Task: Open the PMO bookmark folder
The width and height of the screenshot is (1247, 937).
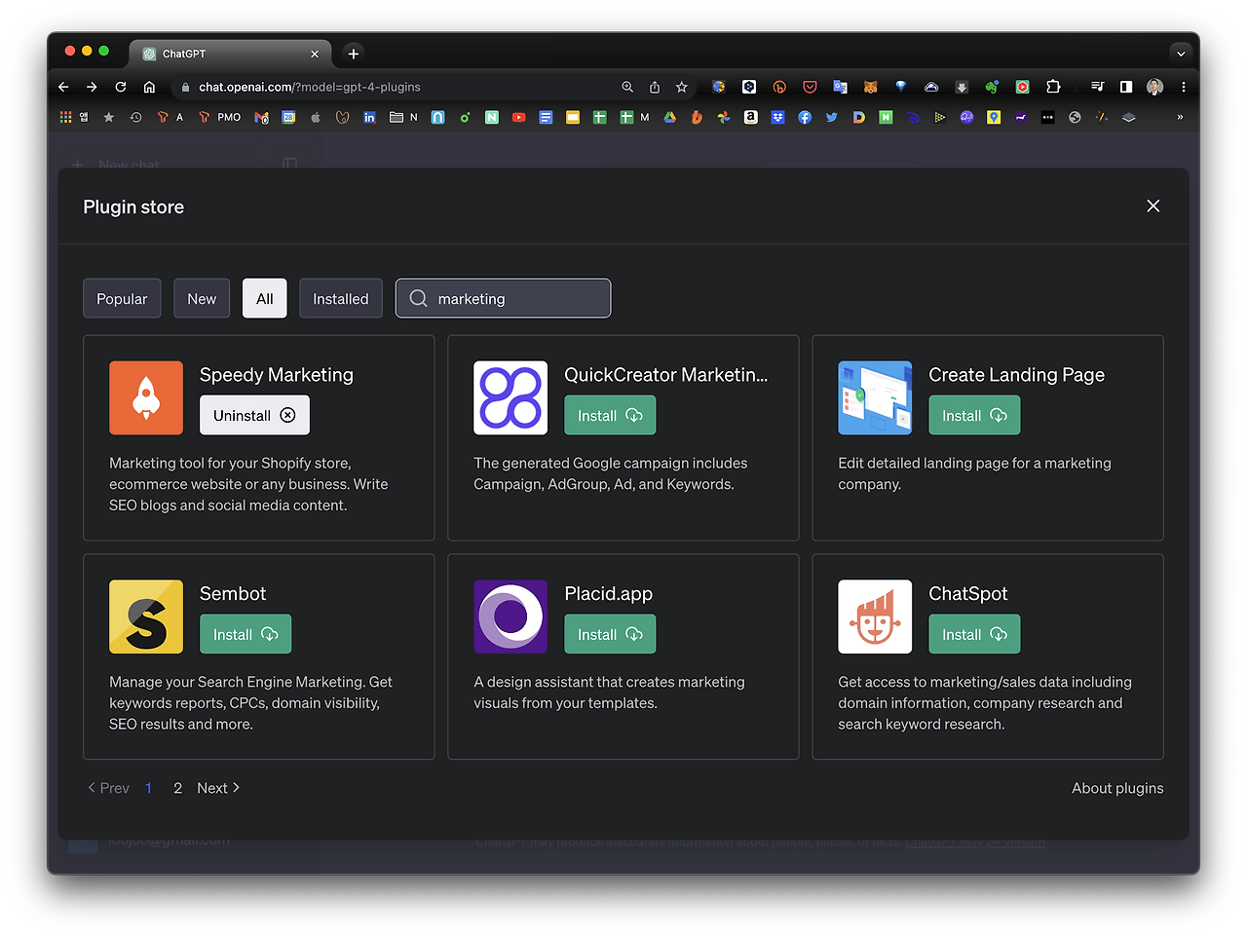Action: tap(219, 117)
